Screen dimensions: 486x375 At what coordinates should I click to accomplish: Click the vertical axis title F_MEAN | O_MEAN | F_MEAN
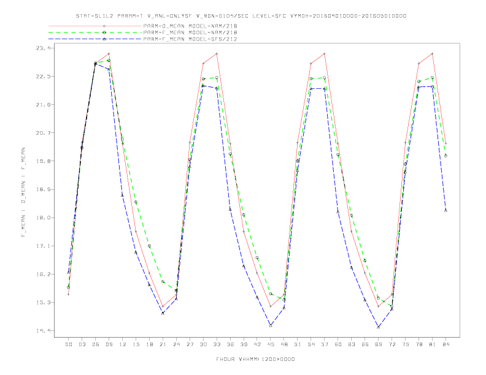click(23, 192)
